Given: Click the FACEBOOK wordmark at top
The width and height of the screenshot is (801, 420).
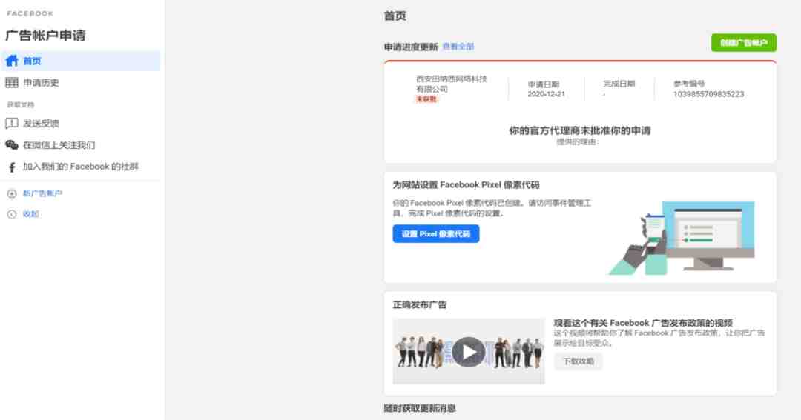Looking at the screenshot, I should [30, 13].
